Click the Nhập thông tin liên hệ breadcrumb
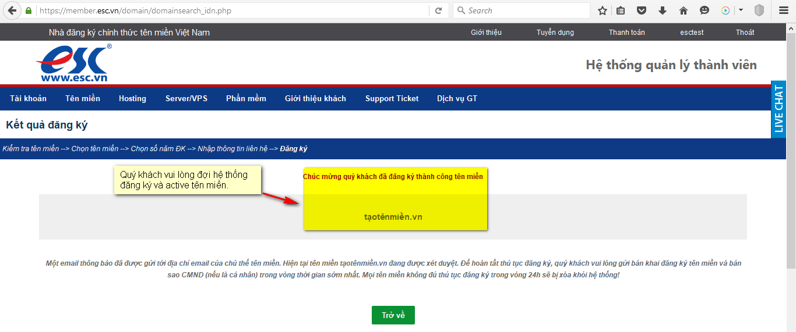The image size is (796, 332). coord(233,149)
